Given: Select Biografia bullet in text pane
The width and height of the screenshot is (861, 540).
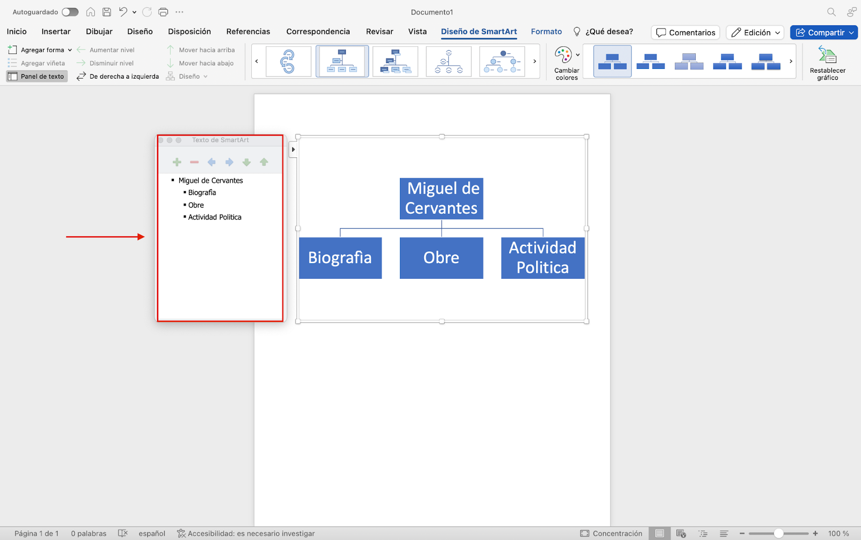Looking at the screenshot, I should [x=202, y=193].
